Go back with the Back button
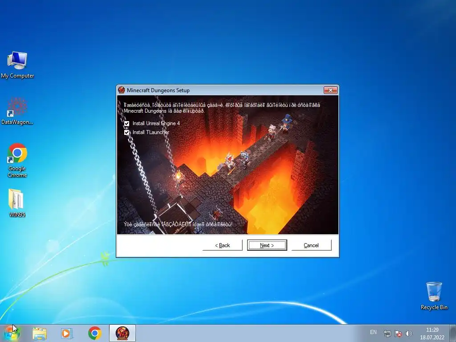Image resolution: width=456 pixels, height=342 pixels. tap(223, 245)
